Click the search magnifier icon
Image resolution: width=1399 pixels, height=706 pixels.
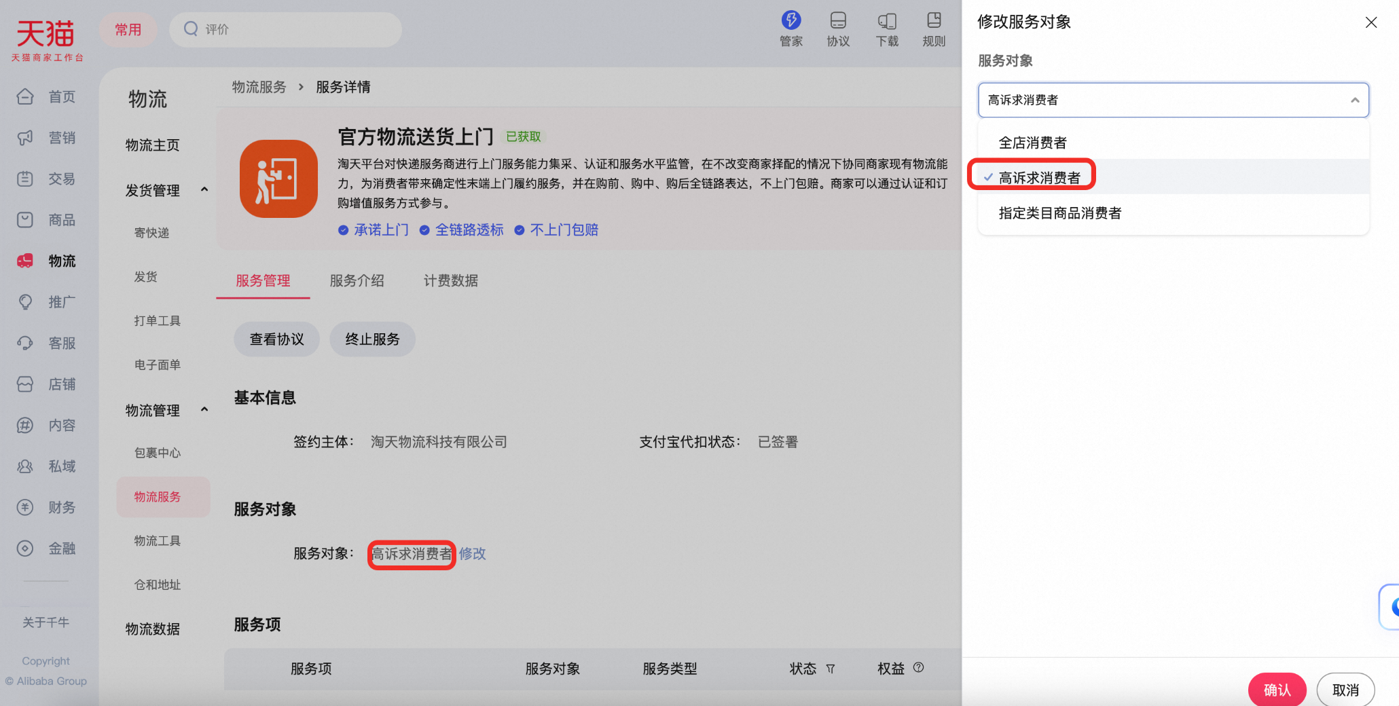point(192,29)
